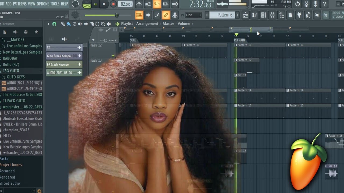Click the multilink controllers stamp icon
344x193 pixels.
point(175,15)
